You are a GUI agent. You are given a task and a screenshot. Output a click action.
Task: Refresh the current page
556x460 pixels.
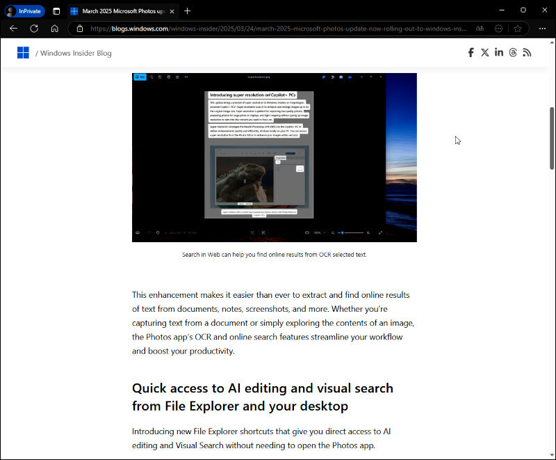click(34, 29)
